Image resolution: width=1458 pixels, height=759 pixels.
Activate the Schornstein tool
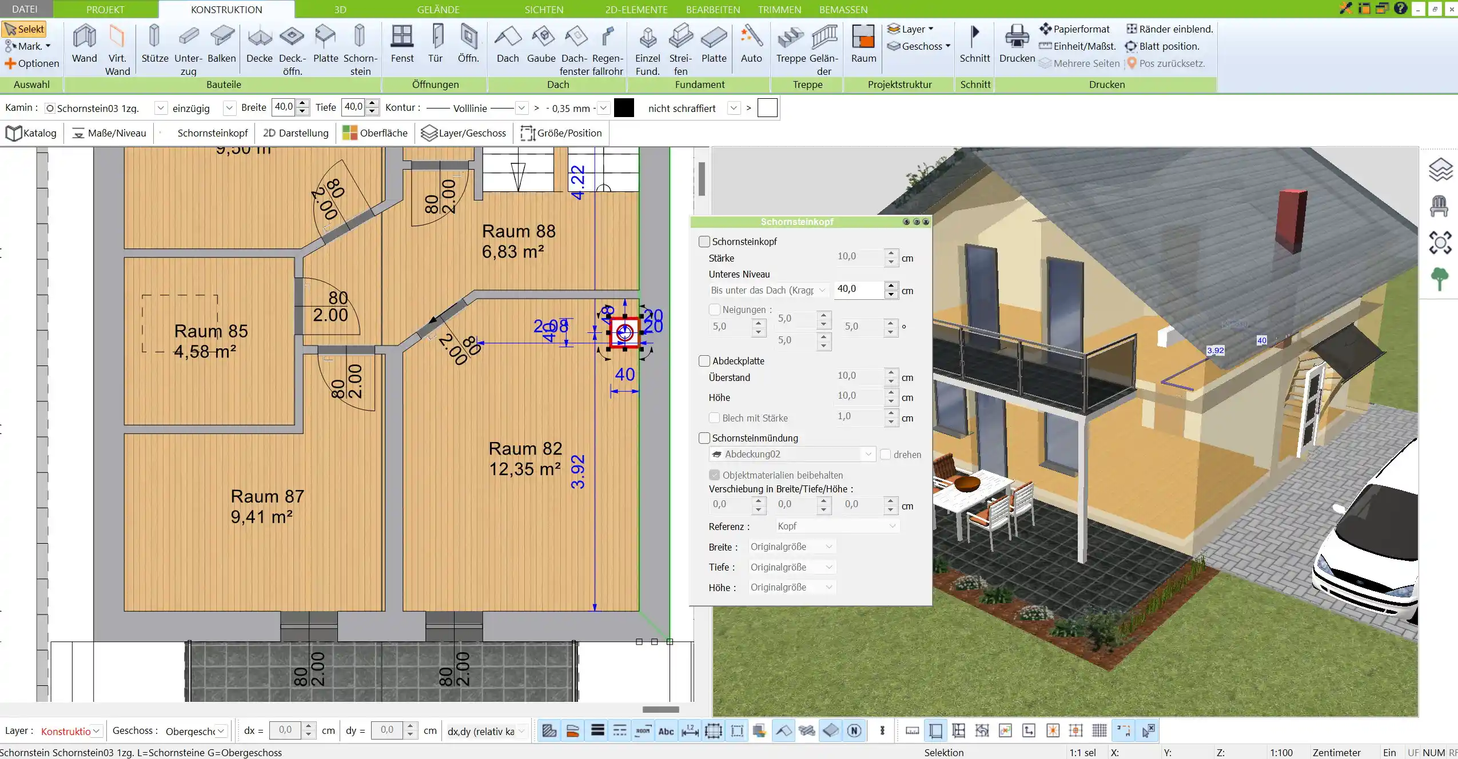click(358, 46)
